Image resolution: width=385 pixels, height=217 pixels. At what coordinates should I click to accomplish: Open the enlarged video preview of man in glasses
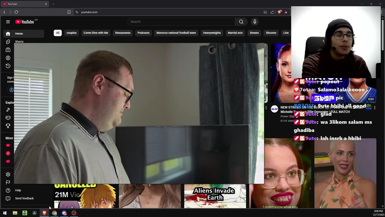click(x=139, y=113)
